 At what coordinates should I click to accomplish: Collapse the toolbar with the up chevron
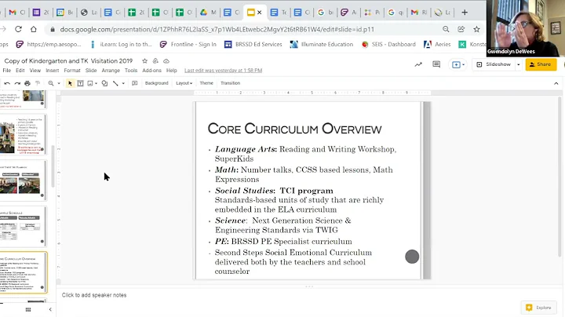coord(556,83)
